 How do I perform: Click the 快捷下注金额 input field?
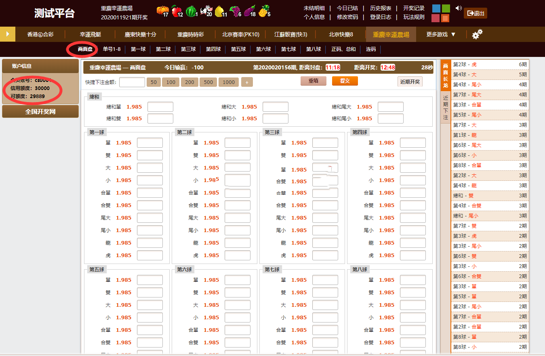(132, 82)
